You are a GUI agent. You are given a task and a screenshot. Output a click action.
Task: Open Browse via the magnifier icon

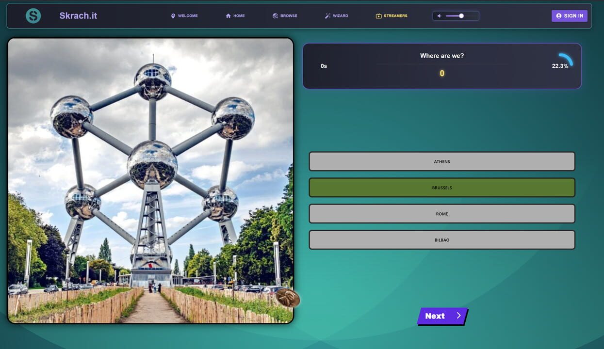275,16
